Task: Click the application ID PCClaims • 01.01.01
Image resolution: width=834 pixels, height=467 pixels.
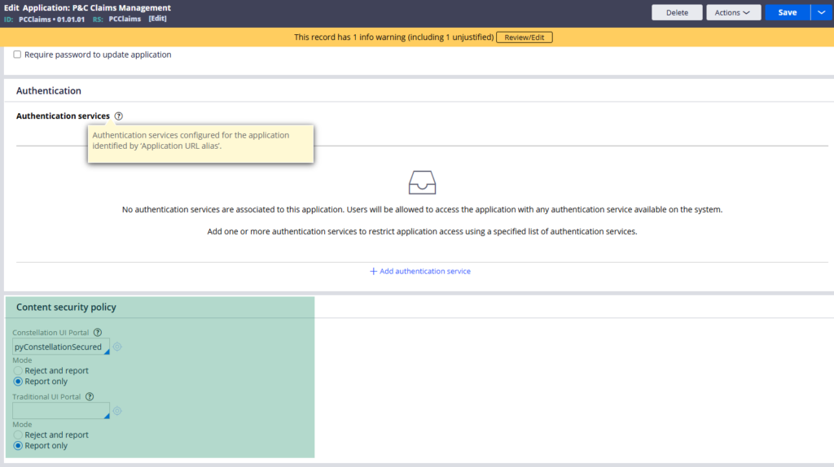Action: [x=51, y=20]
